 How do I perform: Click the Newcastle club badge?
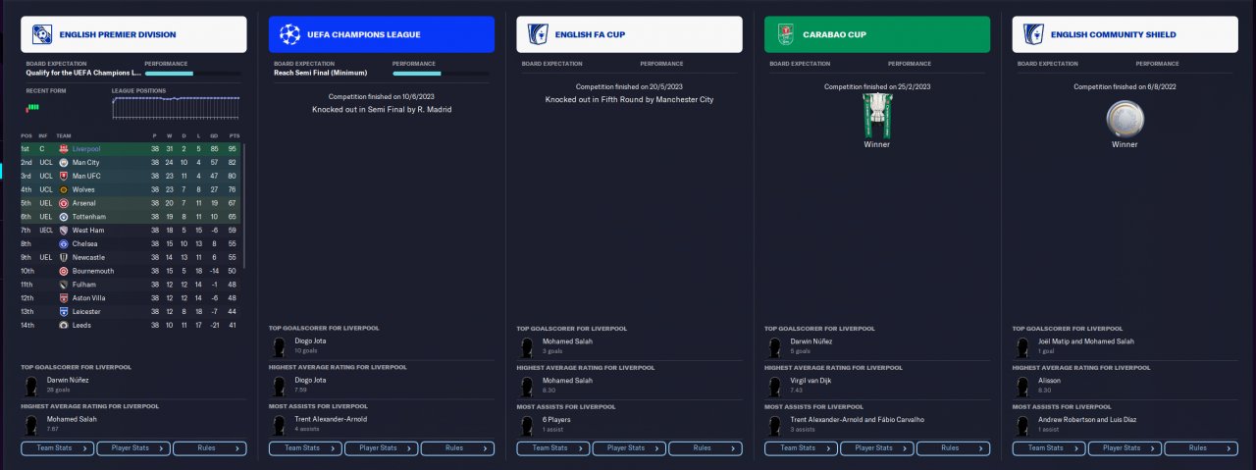[x=63, y=257]
